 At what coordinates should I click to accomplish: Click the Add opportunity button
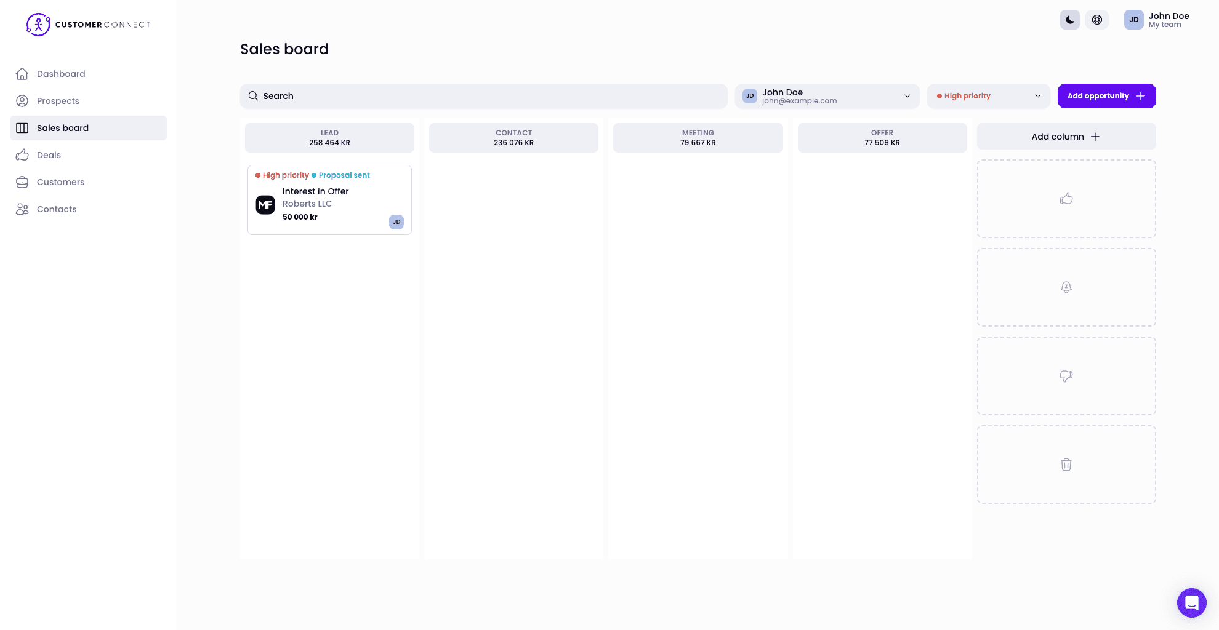pyautogui.click(x=1106, y=96)
